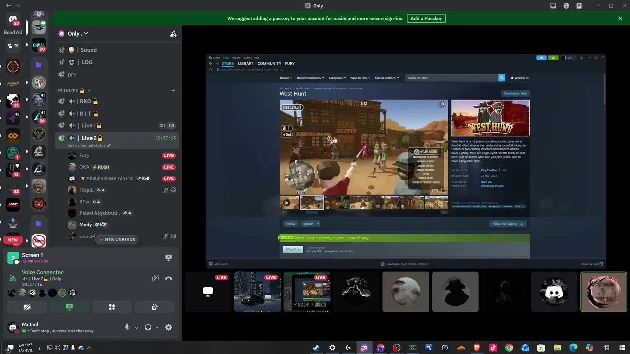Select the highlighted pink avatar participant tile
Viewport: 630px width, 354px height.
click(x=604, y=293)
